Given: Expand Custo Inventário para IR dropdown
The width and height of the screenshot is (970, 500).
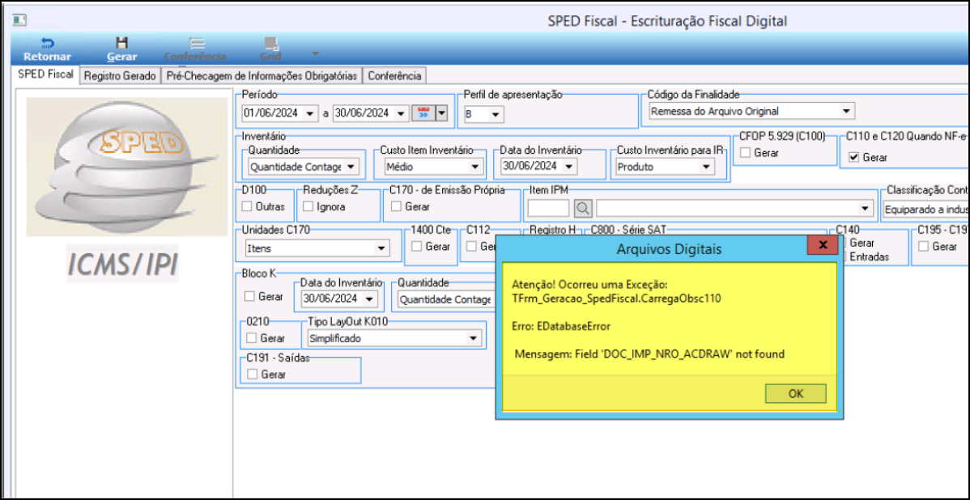Looking at the screenshot, I should pos(706,167).
